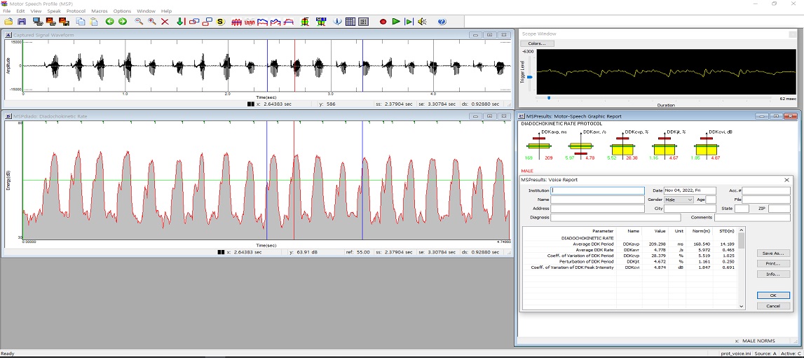Click the blue information toolbar icon
This screenshot has width=804, height=362.
pyautogui.click(x=337, y=22)
